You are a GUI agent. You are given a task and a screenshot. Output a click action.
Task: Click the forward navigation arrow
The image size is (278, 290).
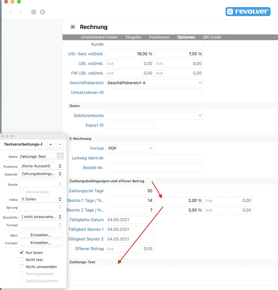click(20, 12)
